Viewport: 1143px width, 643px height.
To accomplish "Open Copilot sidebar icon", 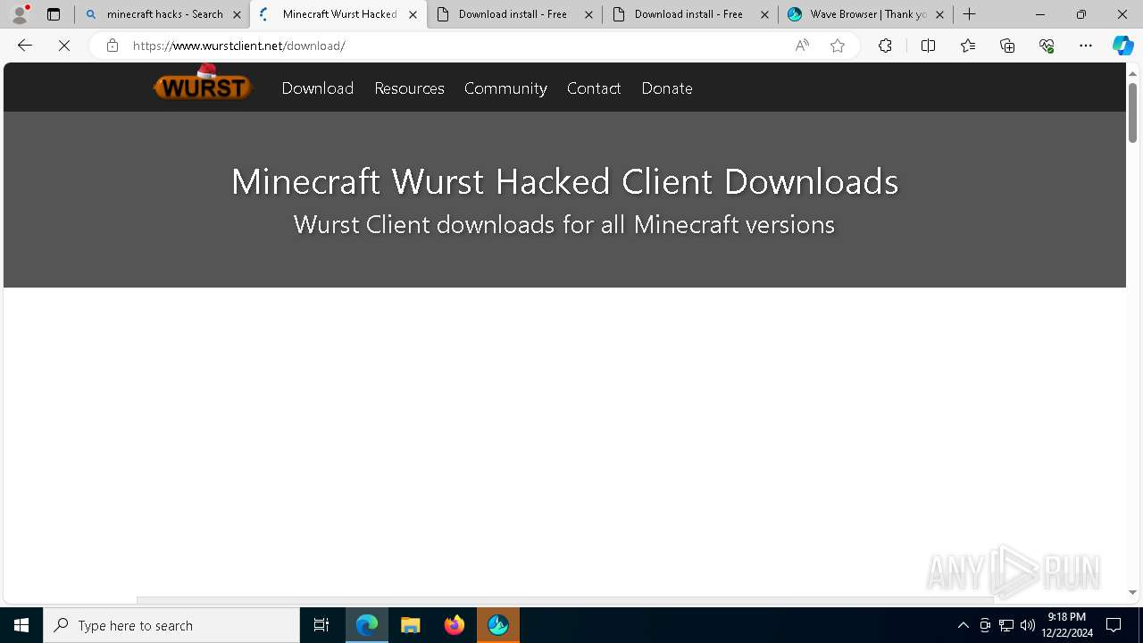I will [x=1122, y=46].
